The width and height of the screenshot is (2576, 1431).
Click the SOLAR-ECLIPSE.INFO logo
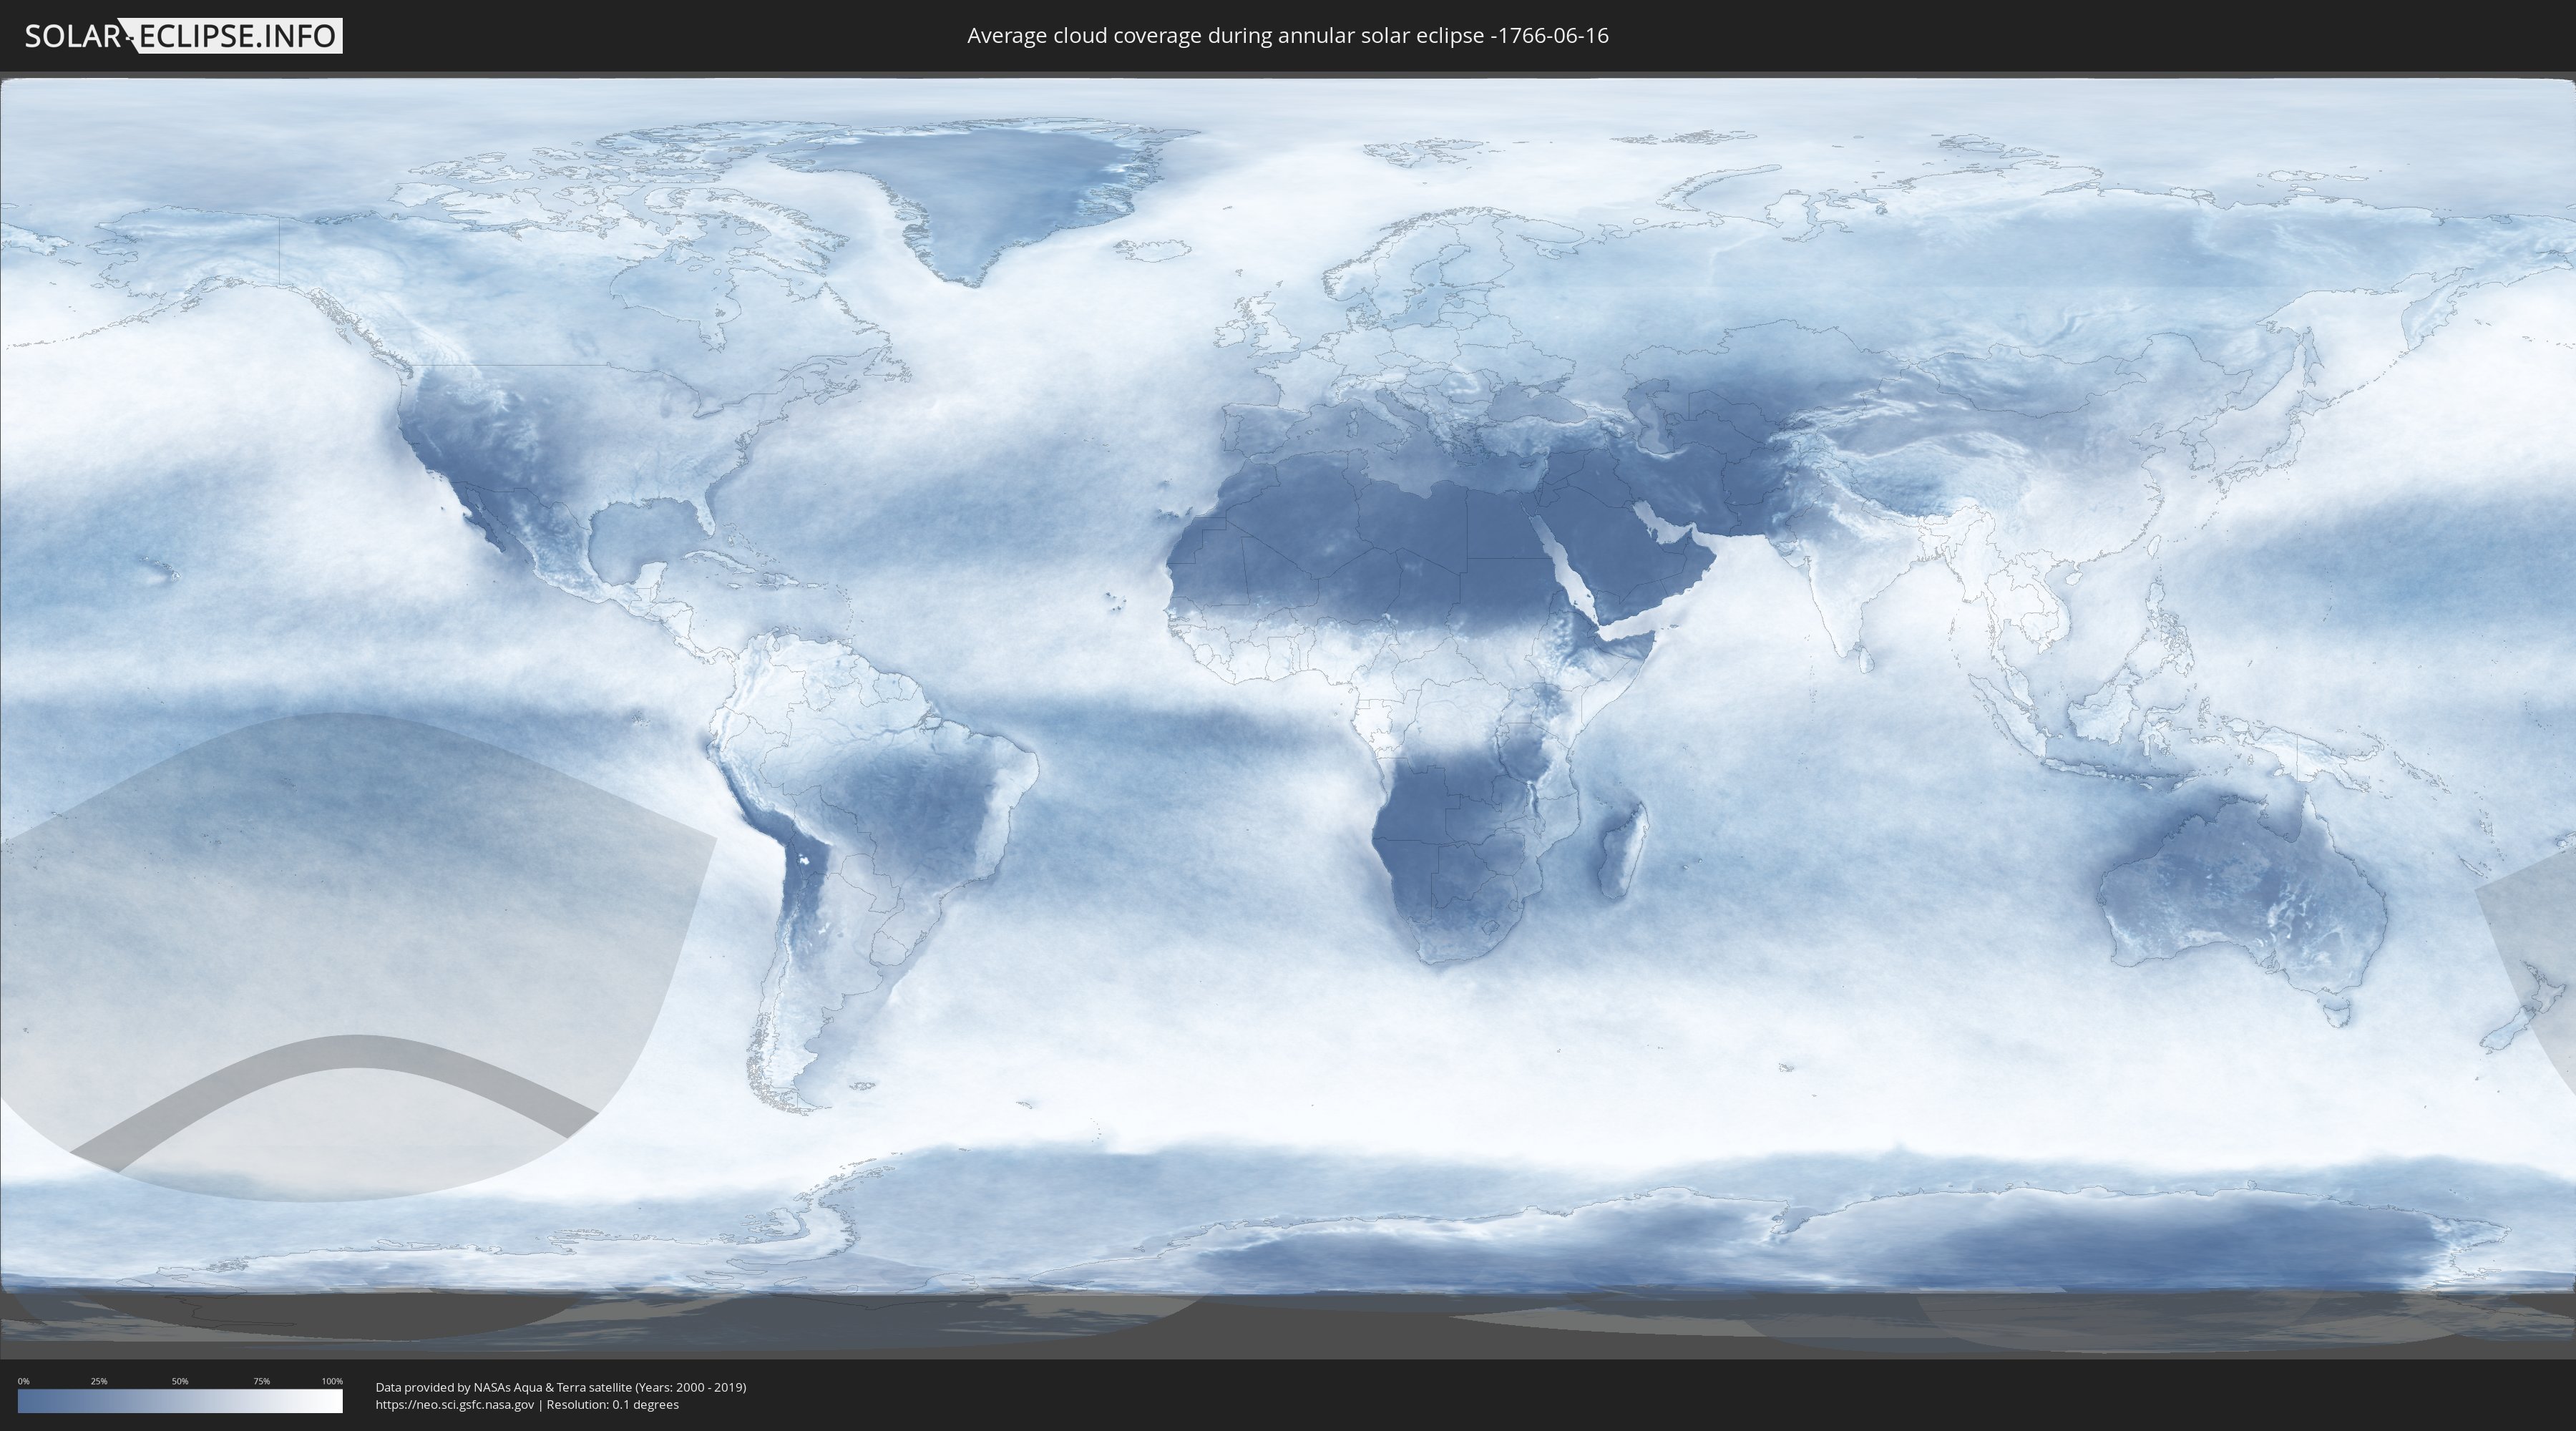pos(183,36)
